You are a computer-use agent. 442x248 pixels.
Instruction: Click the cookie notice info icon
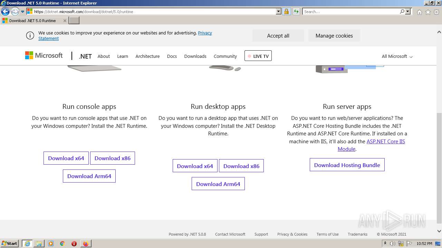click(30, 35)
